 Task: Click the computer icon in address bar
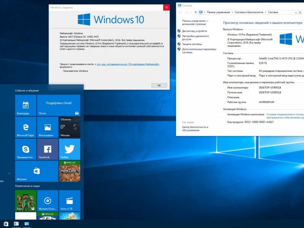(x=201, y=12)
